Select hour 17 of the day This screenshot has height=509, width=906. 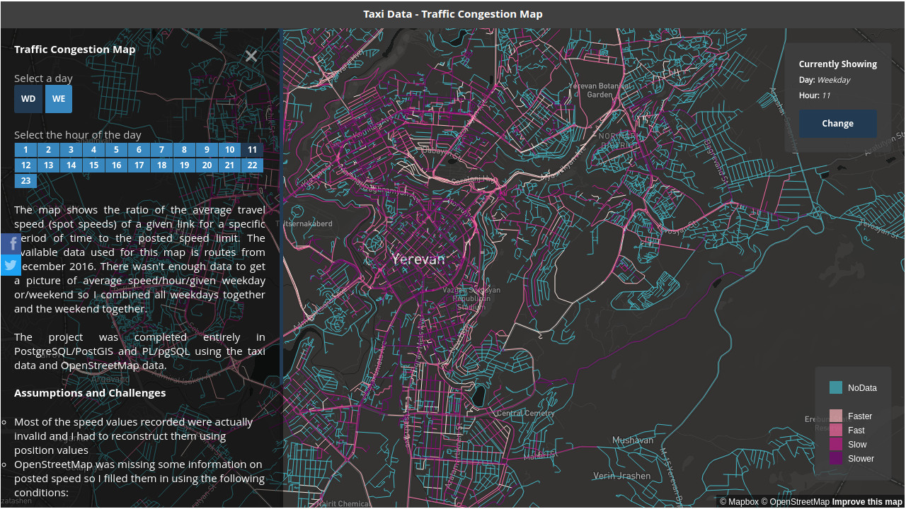pyautogui.click(x=139, y=165)
